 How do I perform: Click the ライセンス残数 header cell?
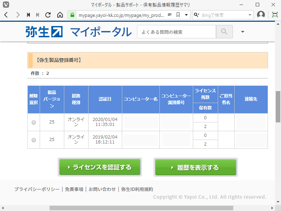tap(205, 94)
